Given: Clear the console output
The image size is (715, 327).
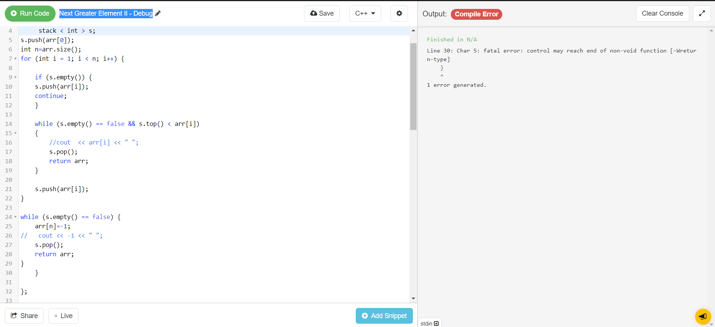Looking at the screenshot, I should pyautogui.click(x=662, y=13).
